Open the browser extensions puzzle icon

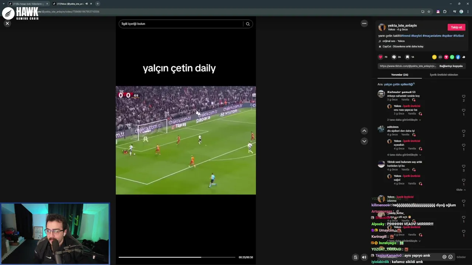[445, 11]
